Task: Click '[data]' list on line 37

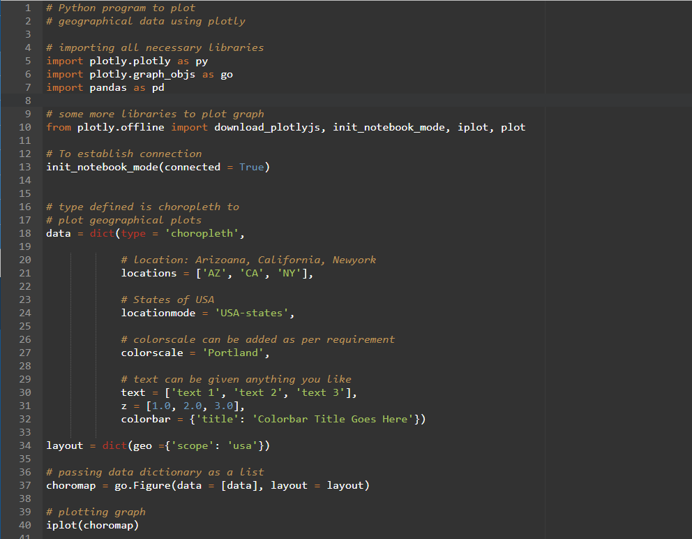Action: click(x=239, y=485)
